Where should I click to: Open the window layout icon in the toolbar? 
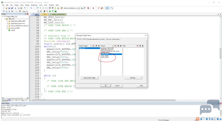click(107, 8)
